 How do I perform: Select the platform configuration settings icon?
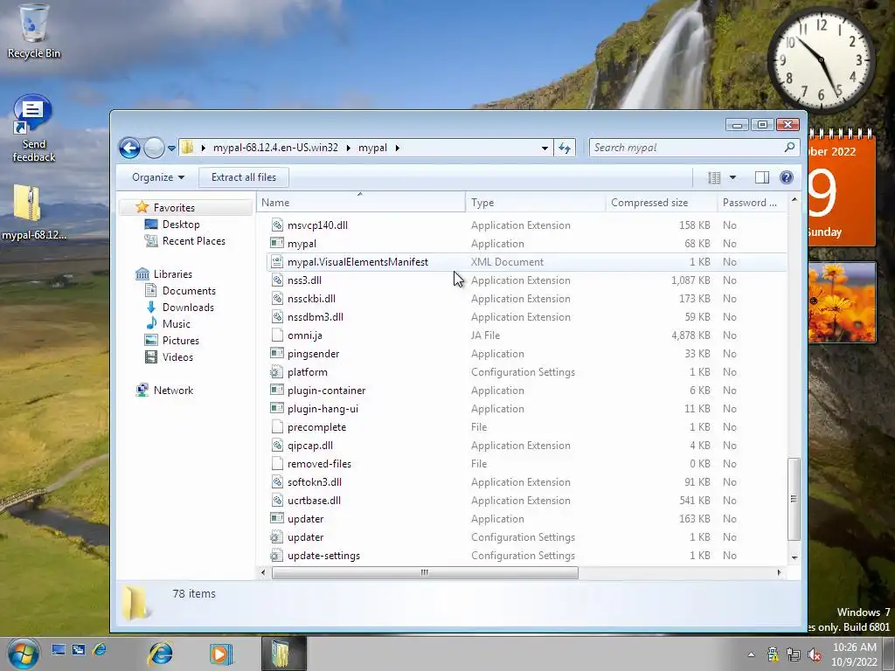tap(277, 372)
